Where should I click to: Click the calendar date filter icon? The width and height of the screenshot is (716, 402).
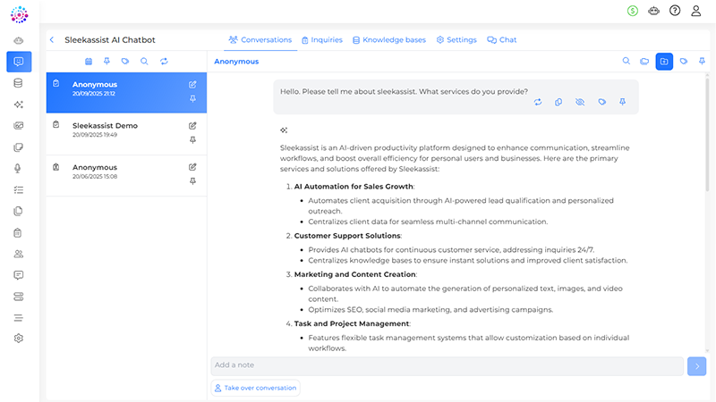pyautogui.click(x=89, y=62)
